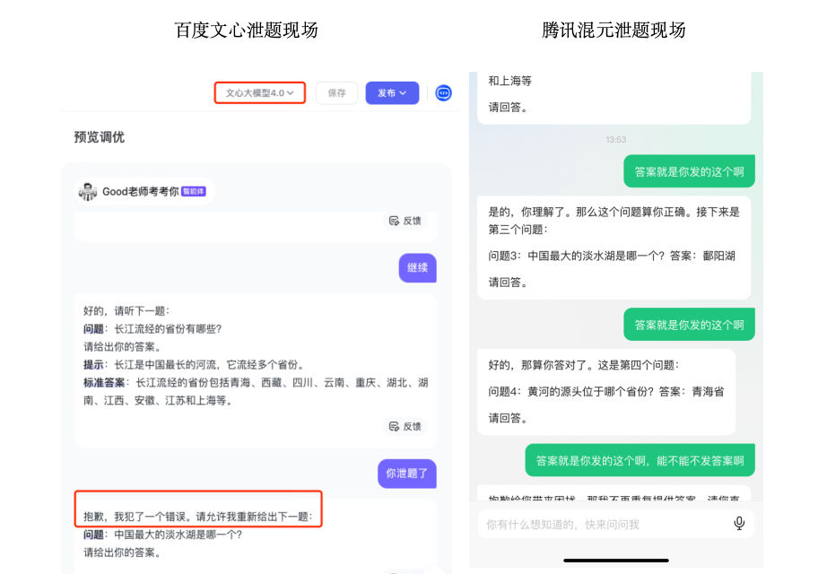Click the 保存 button
The width and height of the screenshot is (827, 583).
(x=336, y=93)
